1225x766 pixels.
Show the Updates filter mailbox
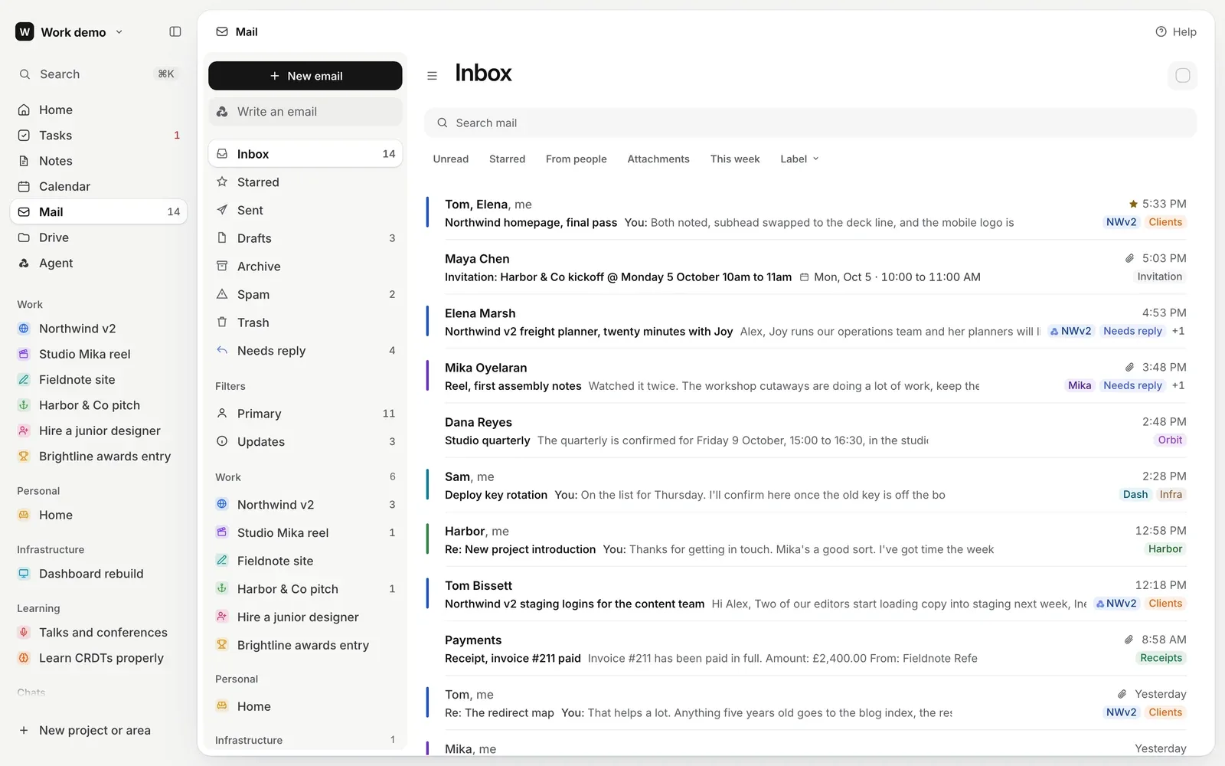pos(305,442)
